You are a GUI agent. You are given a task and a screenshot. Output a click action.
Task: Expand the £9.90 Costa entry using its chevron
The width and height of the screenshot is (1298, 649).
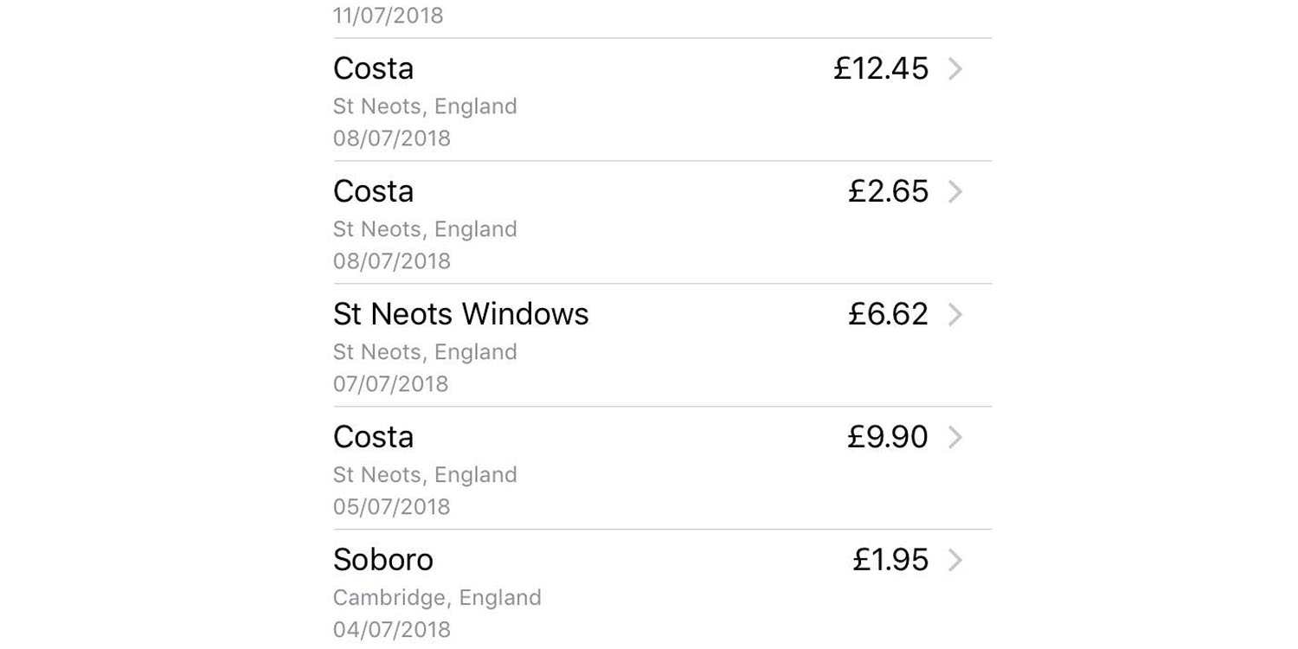click(954, 438)
